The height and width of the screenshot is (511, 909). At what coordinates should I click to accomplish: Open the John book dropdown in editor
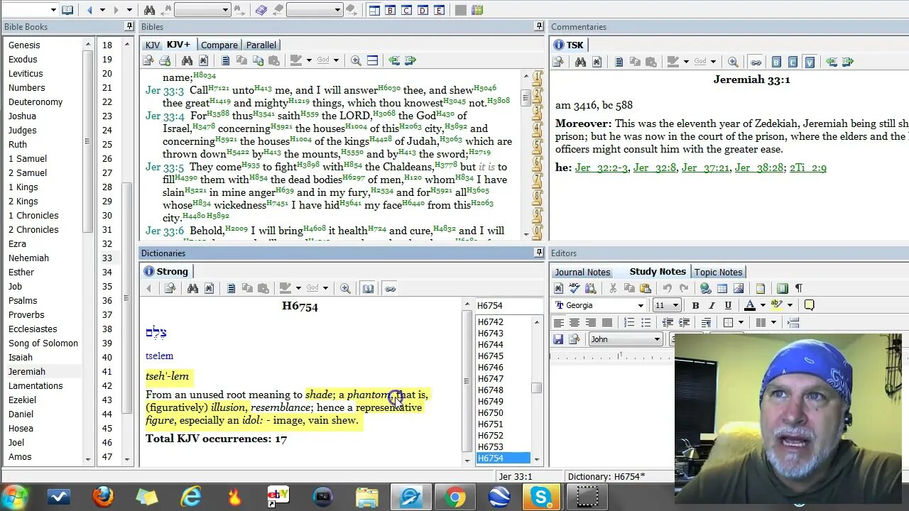657,339
